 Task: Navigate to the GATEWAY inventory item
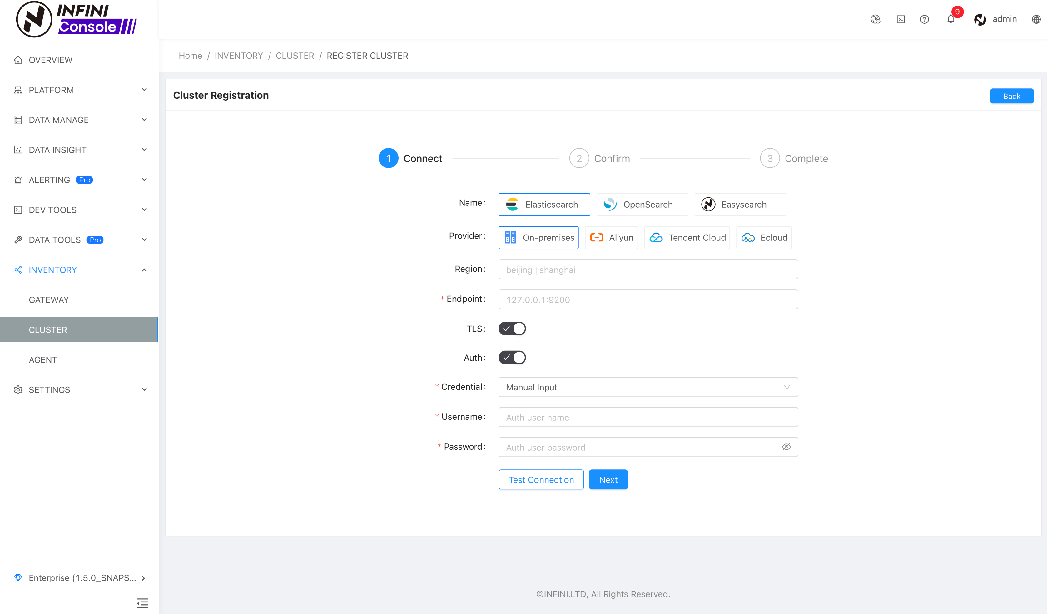pos(48,300)
